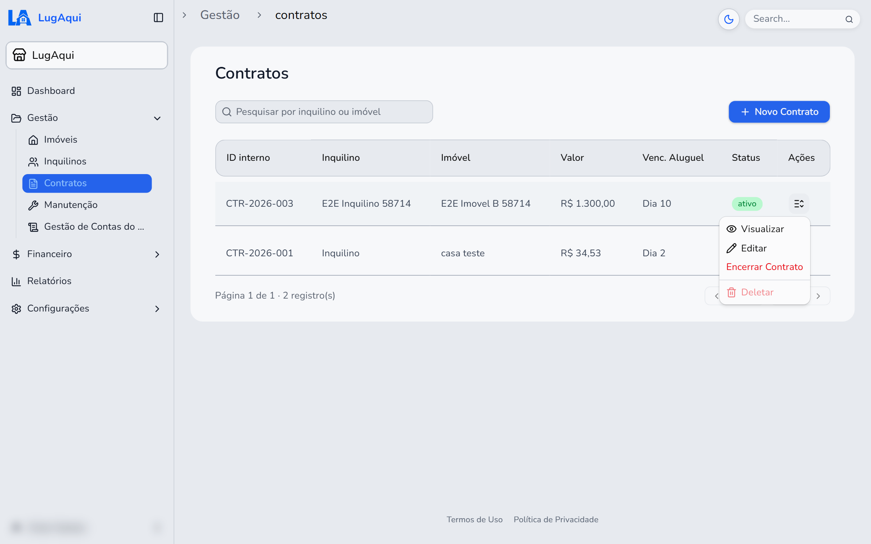Click the Valor column header

point(572,158)
